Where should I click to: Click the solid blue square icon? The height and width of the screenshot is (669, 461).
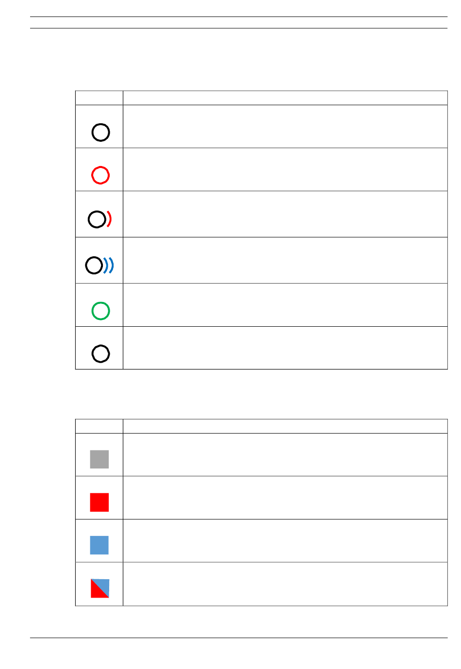pos(99,545)
